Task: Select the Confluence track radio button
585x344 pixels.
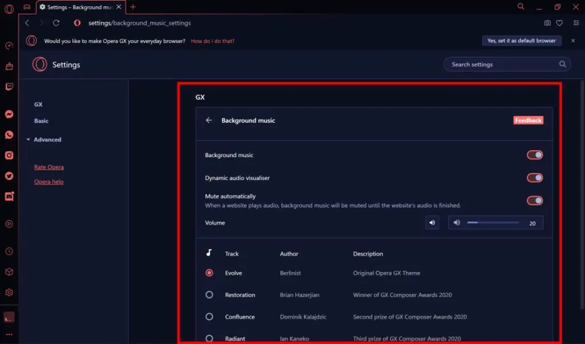Action: (209, 317)
